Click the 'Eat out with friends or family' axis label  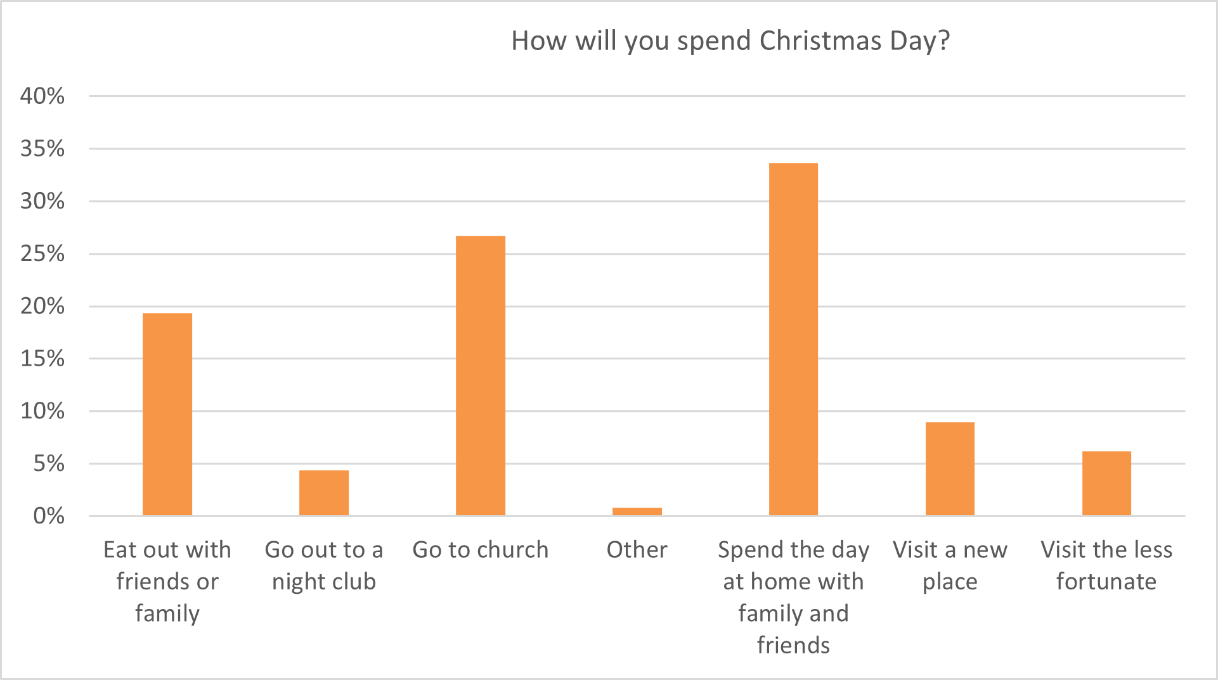(x=167, y=581)
